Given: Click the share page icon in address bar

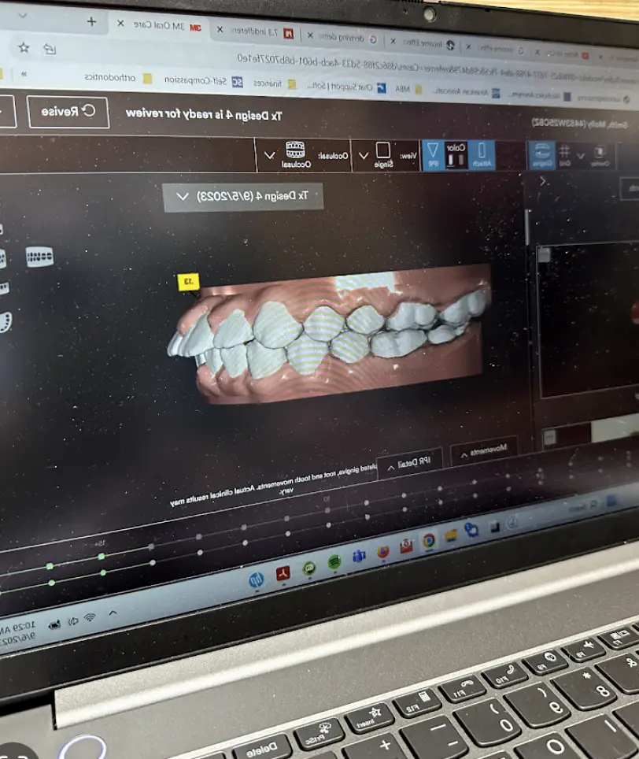Looking at the screenshot, I should tap(50, 48).
